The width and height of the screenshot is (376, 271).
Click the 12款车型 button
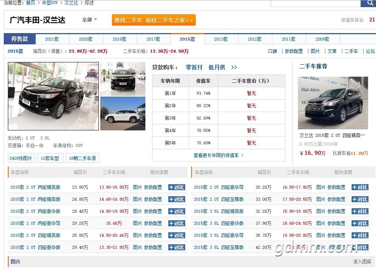[50, 158]
